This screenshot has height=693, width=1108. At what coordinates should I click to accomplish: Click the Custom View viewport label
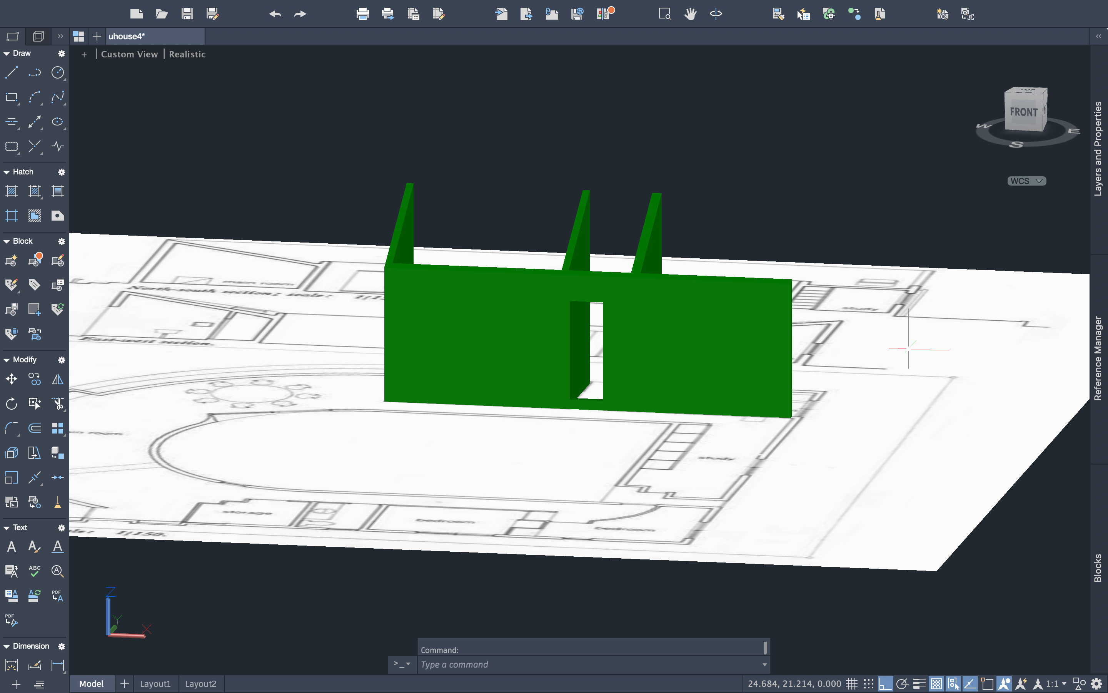tap(129, 54)
